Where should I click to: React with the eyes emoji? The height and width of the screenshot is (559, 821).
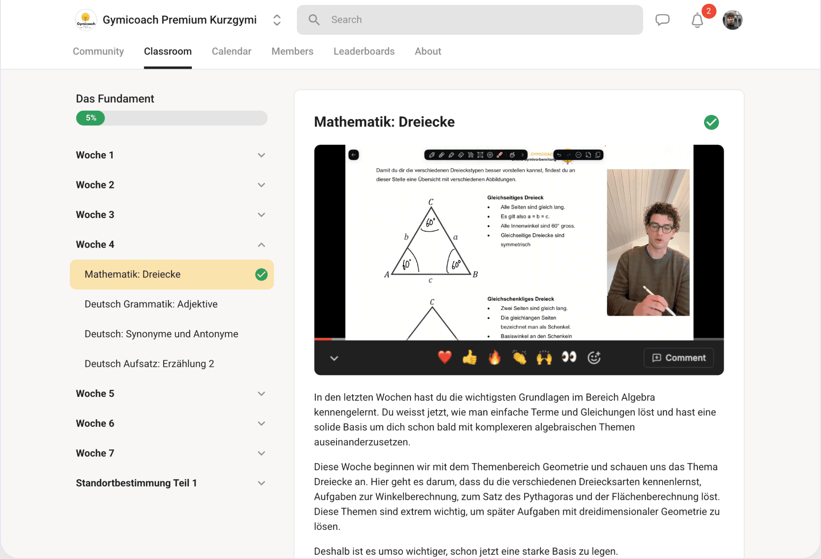point(569,357)
